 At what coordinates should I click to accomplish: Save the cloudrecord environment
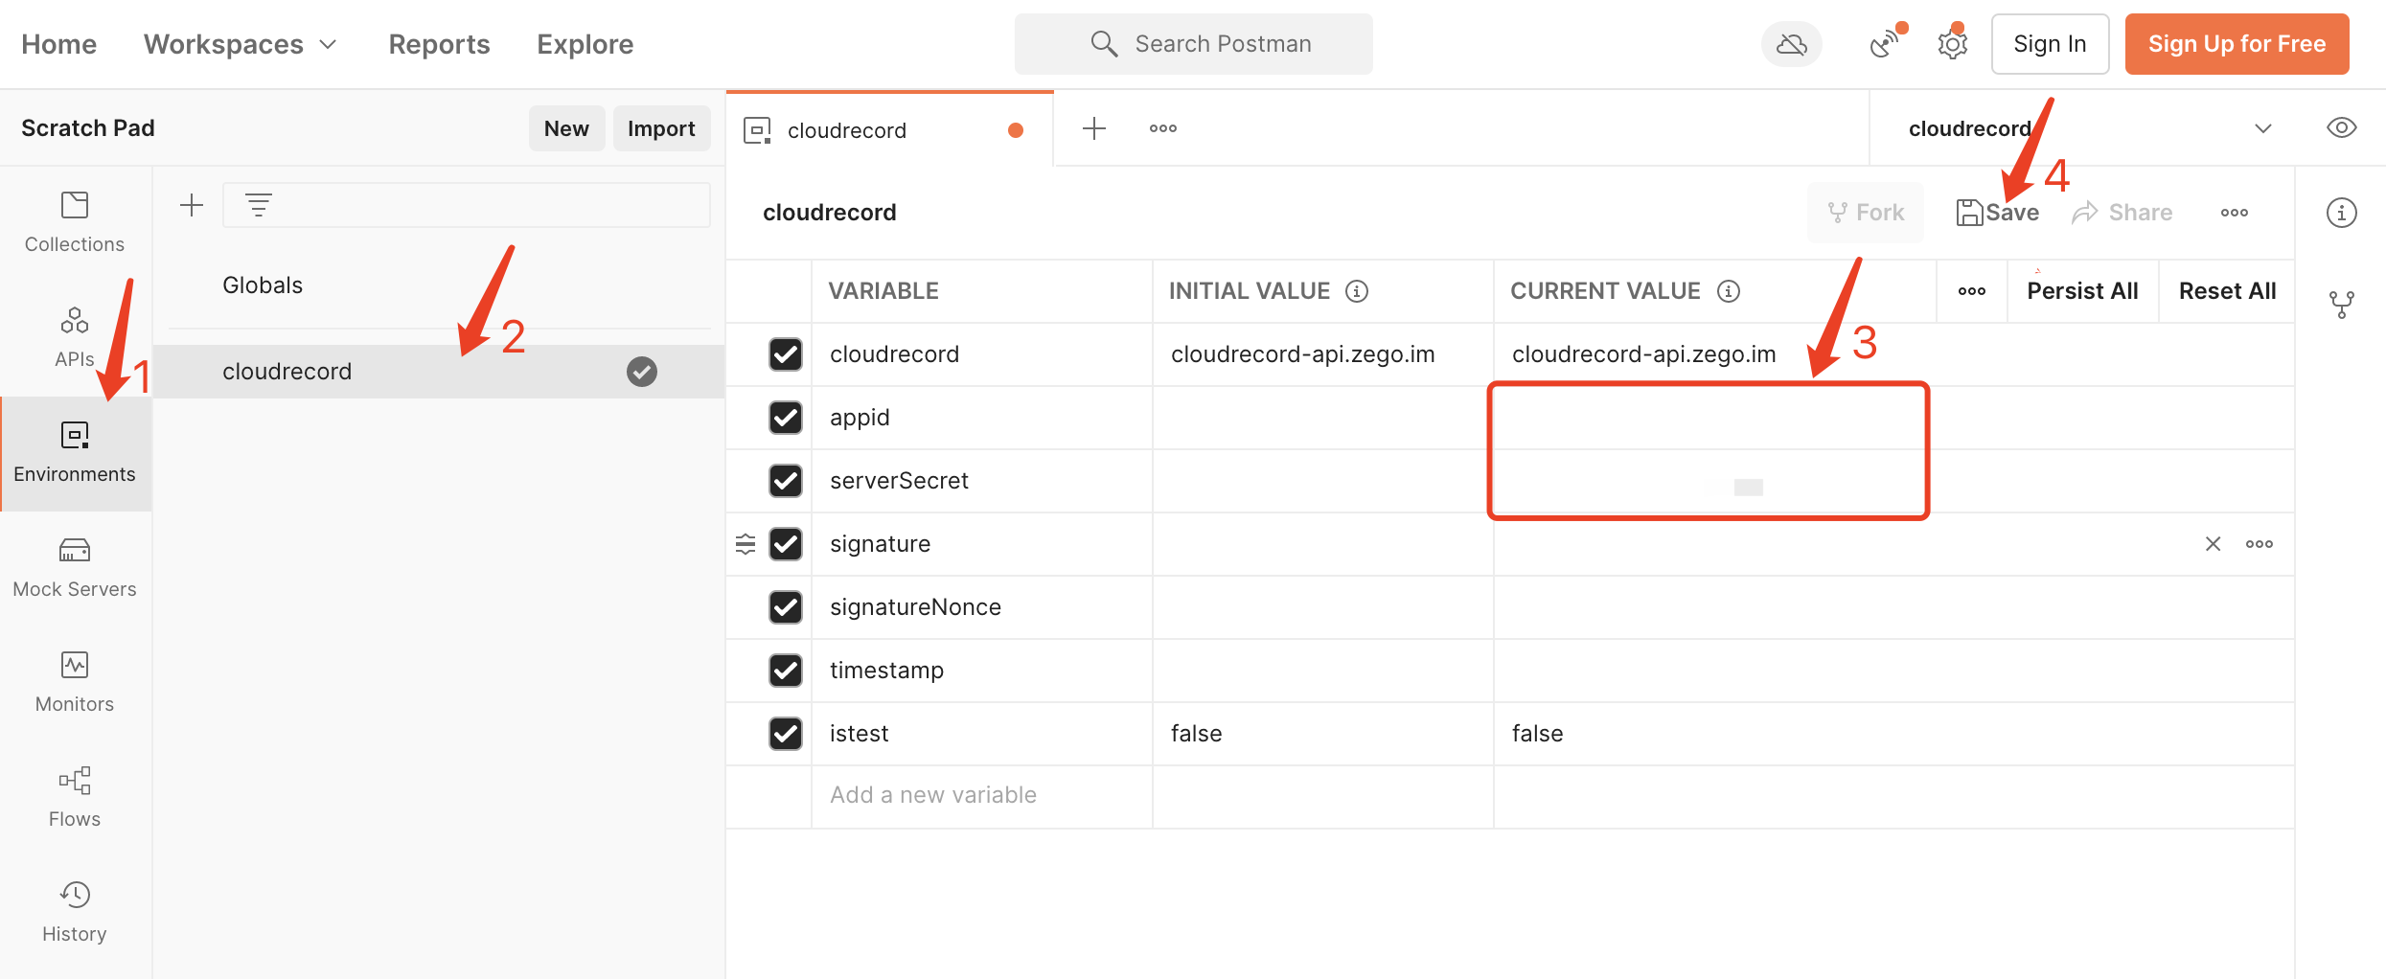pos(1997,213)
